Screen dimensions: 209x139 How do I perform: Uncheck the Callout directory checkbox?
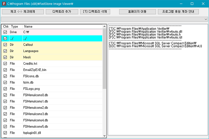point(5,45)
